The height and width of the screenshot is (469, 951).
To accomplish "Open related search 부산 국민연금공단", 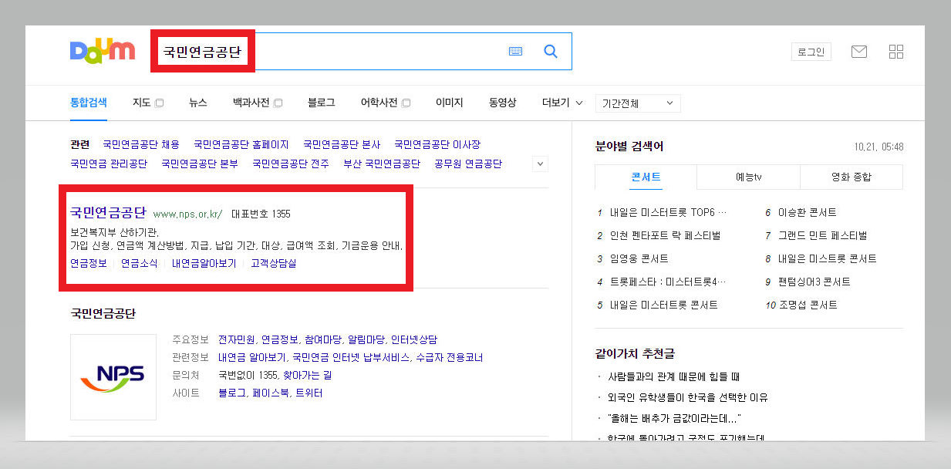I will tap(382, 164).
